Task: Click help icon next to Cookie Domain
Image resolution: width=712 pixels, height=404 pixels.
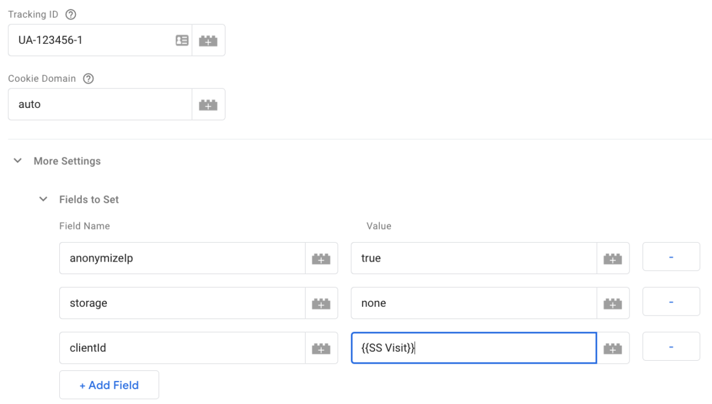Action: click(x=88, y=78)
